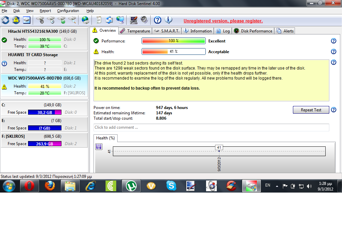This screenshot has height=230, width=342.
Task: Click the refresh icon with yellow warning triangle
Action: pos(16,20)
